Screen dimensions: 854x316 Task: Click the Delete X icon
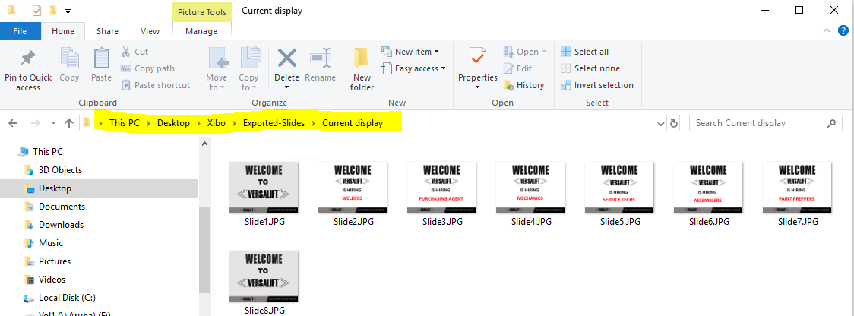point(287,58)
